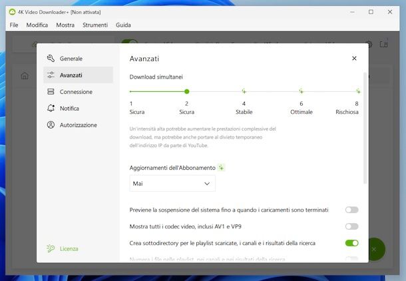Open the Guida menu

(123, 25)
